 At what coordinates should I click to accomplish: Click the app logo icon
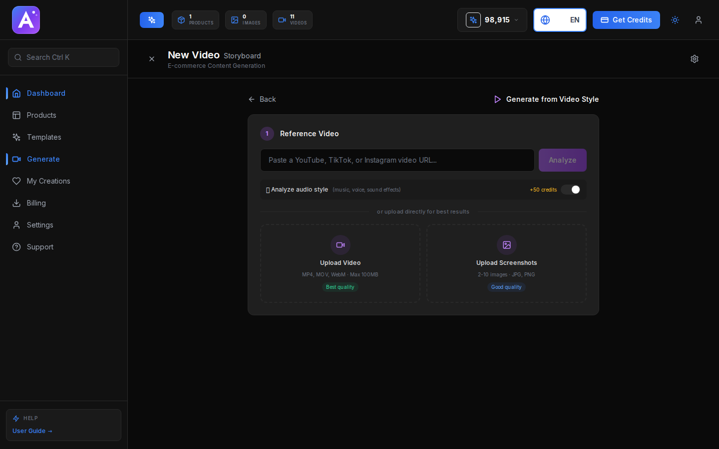pyautogui.click(x=26, y=20)
